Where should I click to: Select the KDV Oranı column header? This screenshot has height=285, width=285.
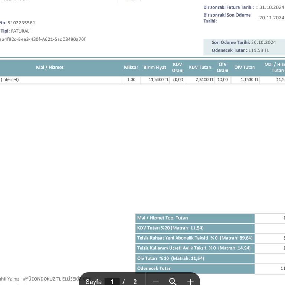(178, 67)
